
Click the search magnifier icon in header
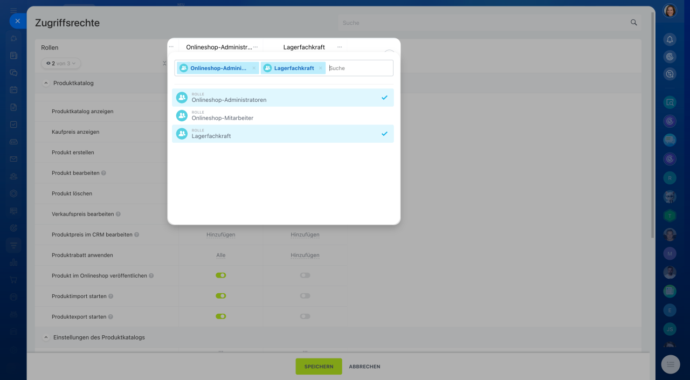(x=634, y=23)
